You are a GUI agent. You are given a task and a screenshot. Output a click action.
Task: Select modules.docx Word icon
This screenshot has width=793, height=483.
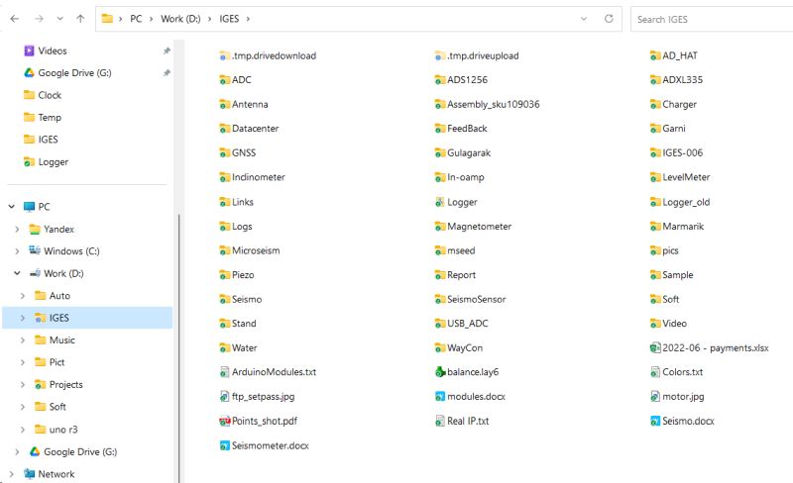(440, 397)
